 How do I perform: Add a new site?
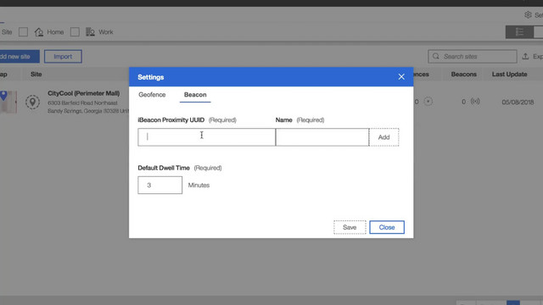click(19, 57)
